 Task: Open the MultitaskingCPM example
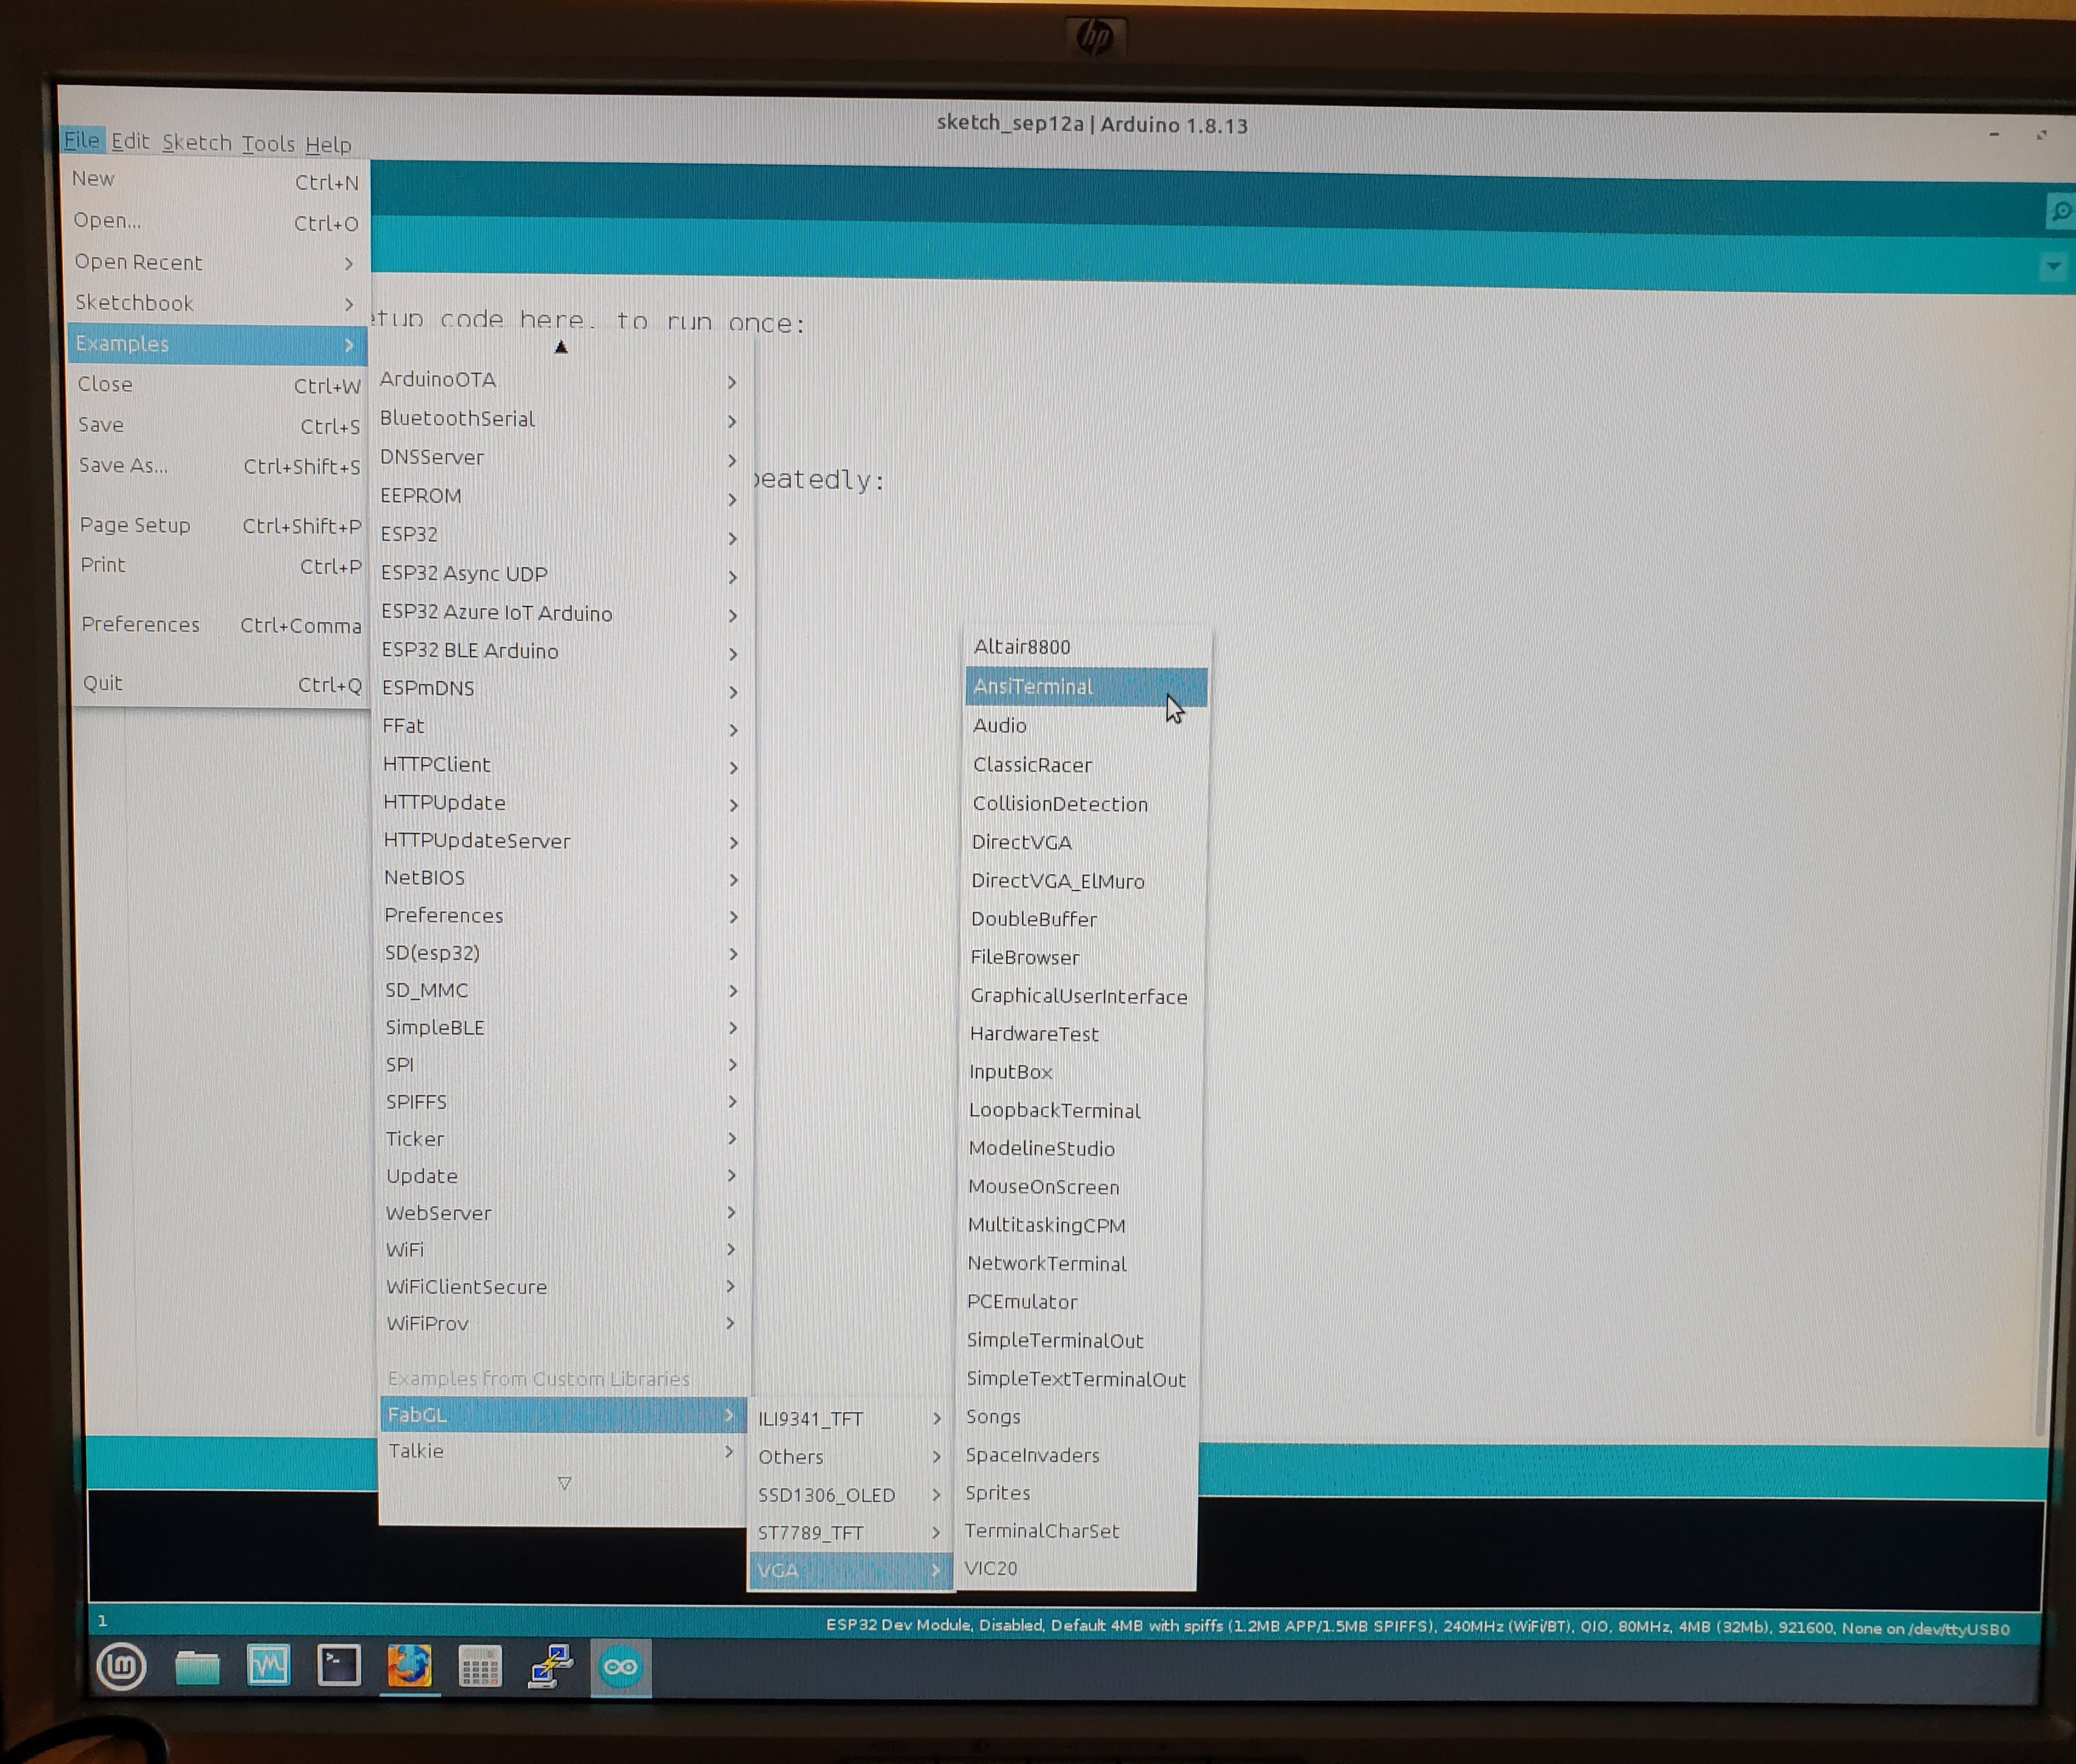tap(1081, 1226)
